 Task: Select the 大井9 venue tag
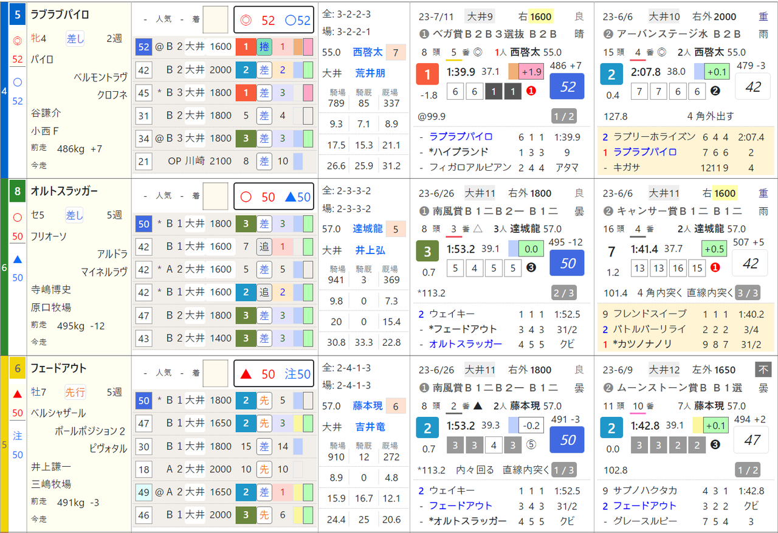pyautogui.click(x=480, y=16)
